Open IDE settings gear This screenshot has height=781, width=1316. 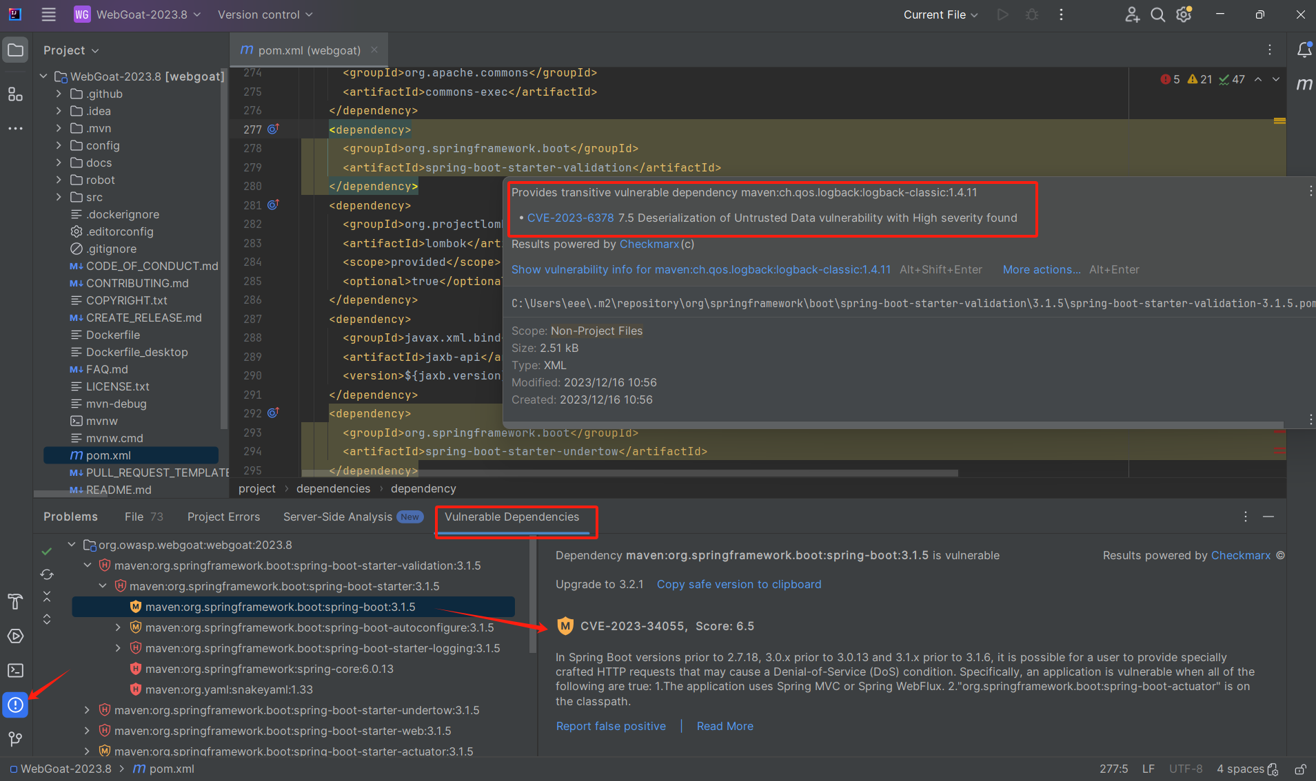pos(1184,14)
